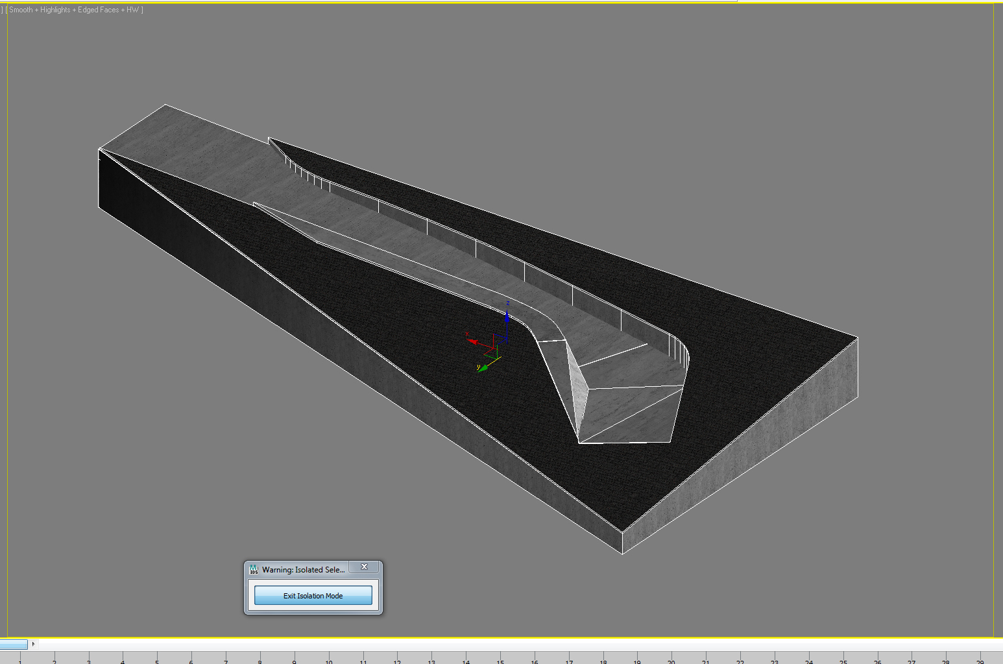Click the 3ds Max icon in warning dialog
1003x664 pixels.
coord(254,569)
